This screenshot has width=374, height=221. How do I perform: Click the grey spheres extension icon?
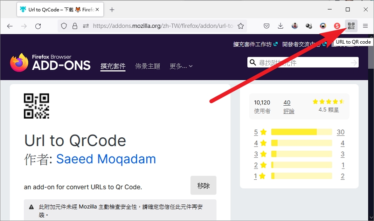[309, 26]
